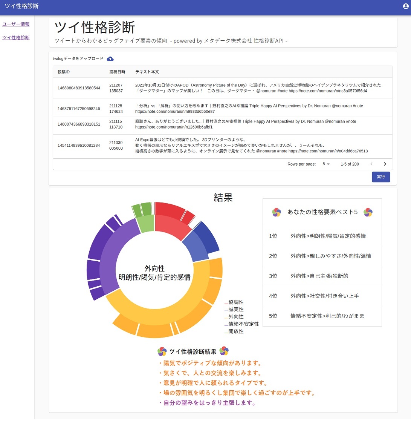Click flower icon right of あなたの性格要素ベスト5
Screen dimensions: 411x425
coord(368,212)
